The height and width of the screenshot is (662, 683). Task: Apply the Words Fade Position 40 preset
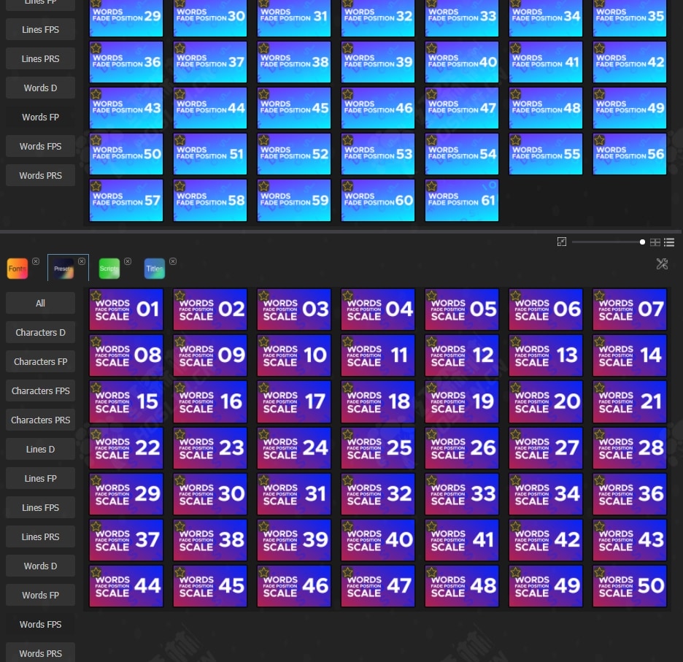click(462, 62)
